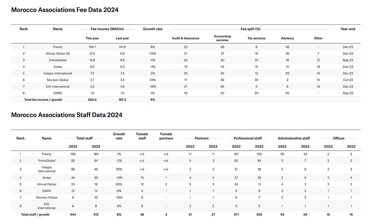Select the "Year-end" column header
Screen dimensions: 374x222
coord(348,29)
